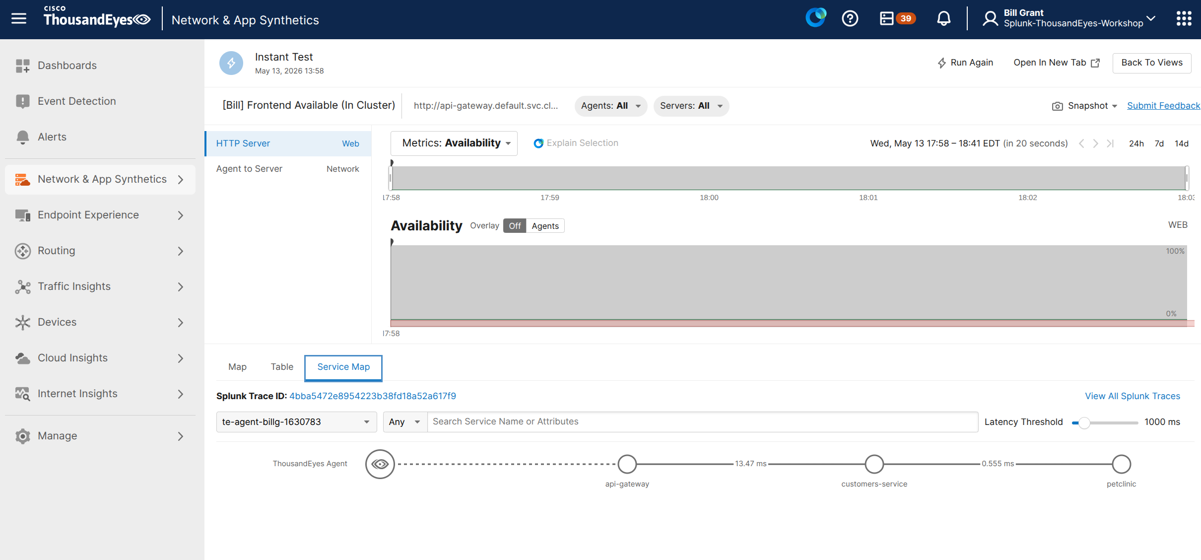1201x560 pixels.
Task: Click the Network & App Synthetics sidebar icon
Action: click(x=22, y=179)
